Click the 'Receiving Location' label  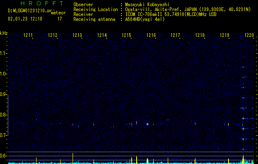click(96, 9)
